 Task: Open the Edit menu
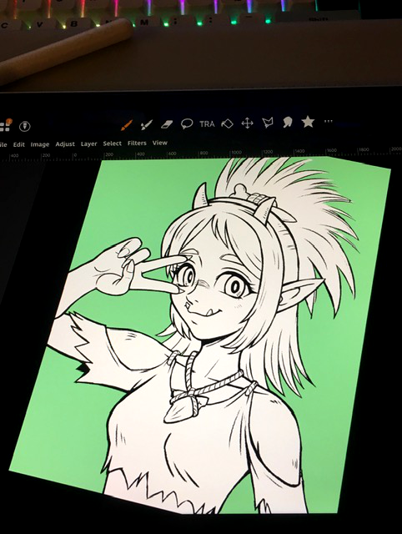tap(18, 144)
